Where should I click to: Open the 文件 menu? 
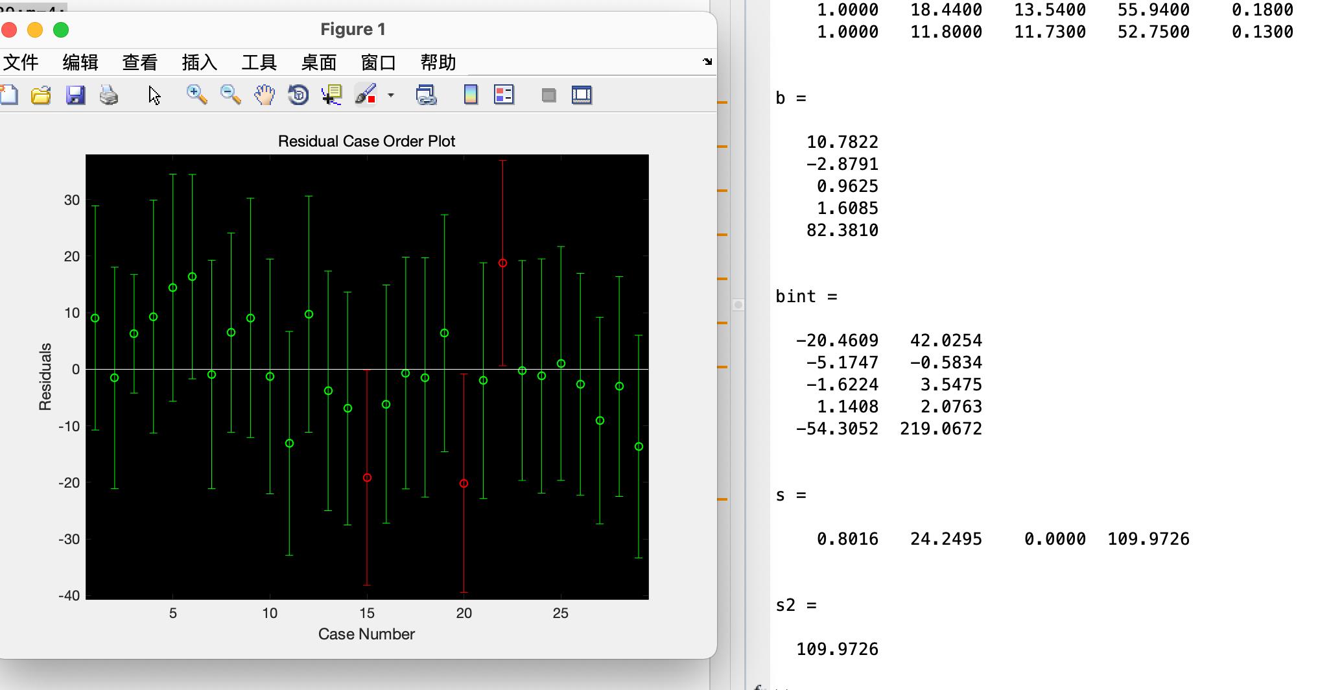pyautogui.click(x=21, y=62)
